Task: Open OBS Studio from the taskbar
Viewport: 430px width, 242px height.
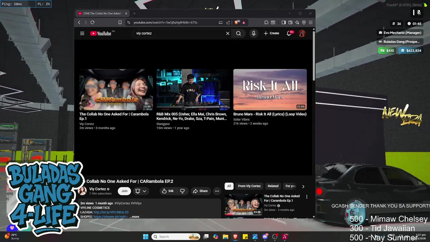Action: [x=275, y=237]
